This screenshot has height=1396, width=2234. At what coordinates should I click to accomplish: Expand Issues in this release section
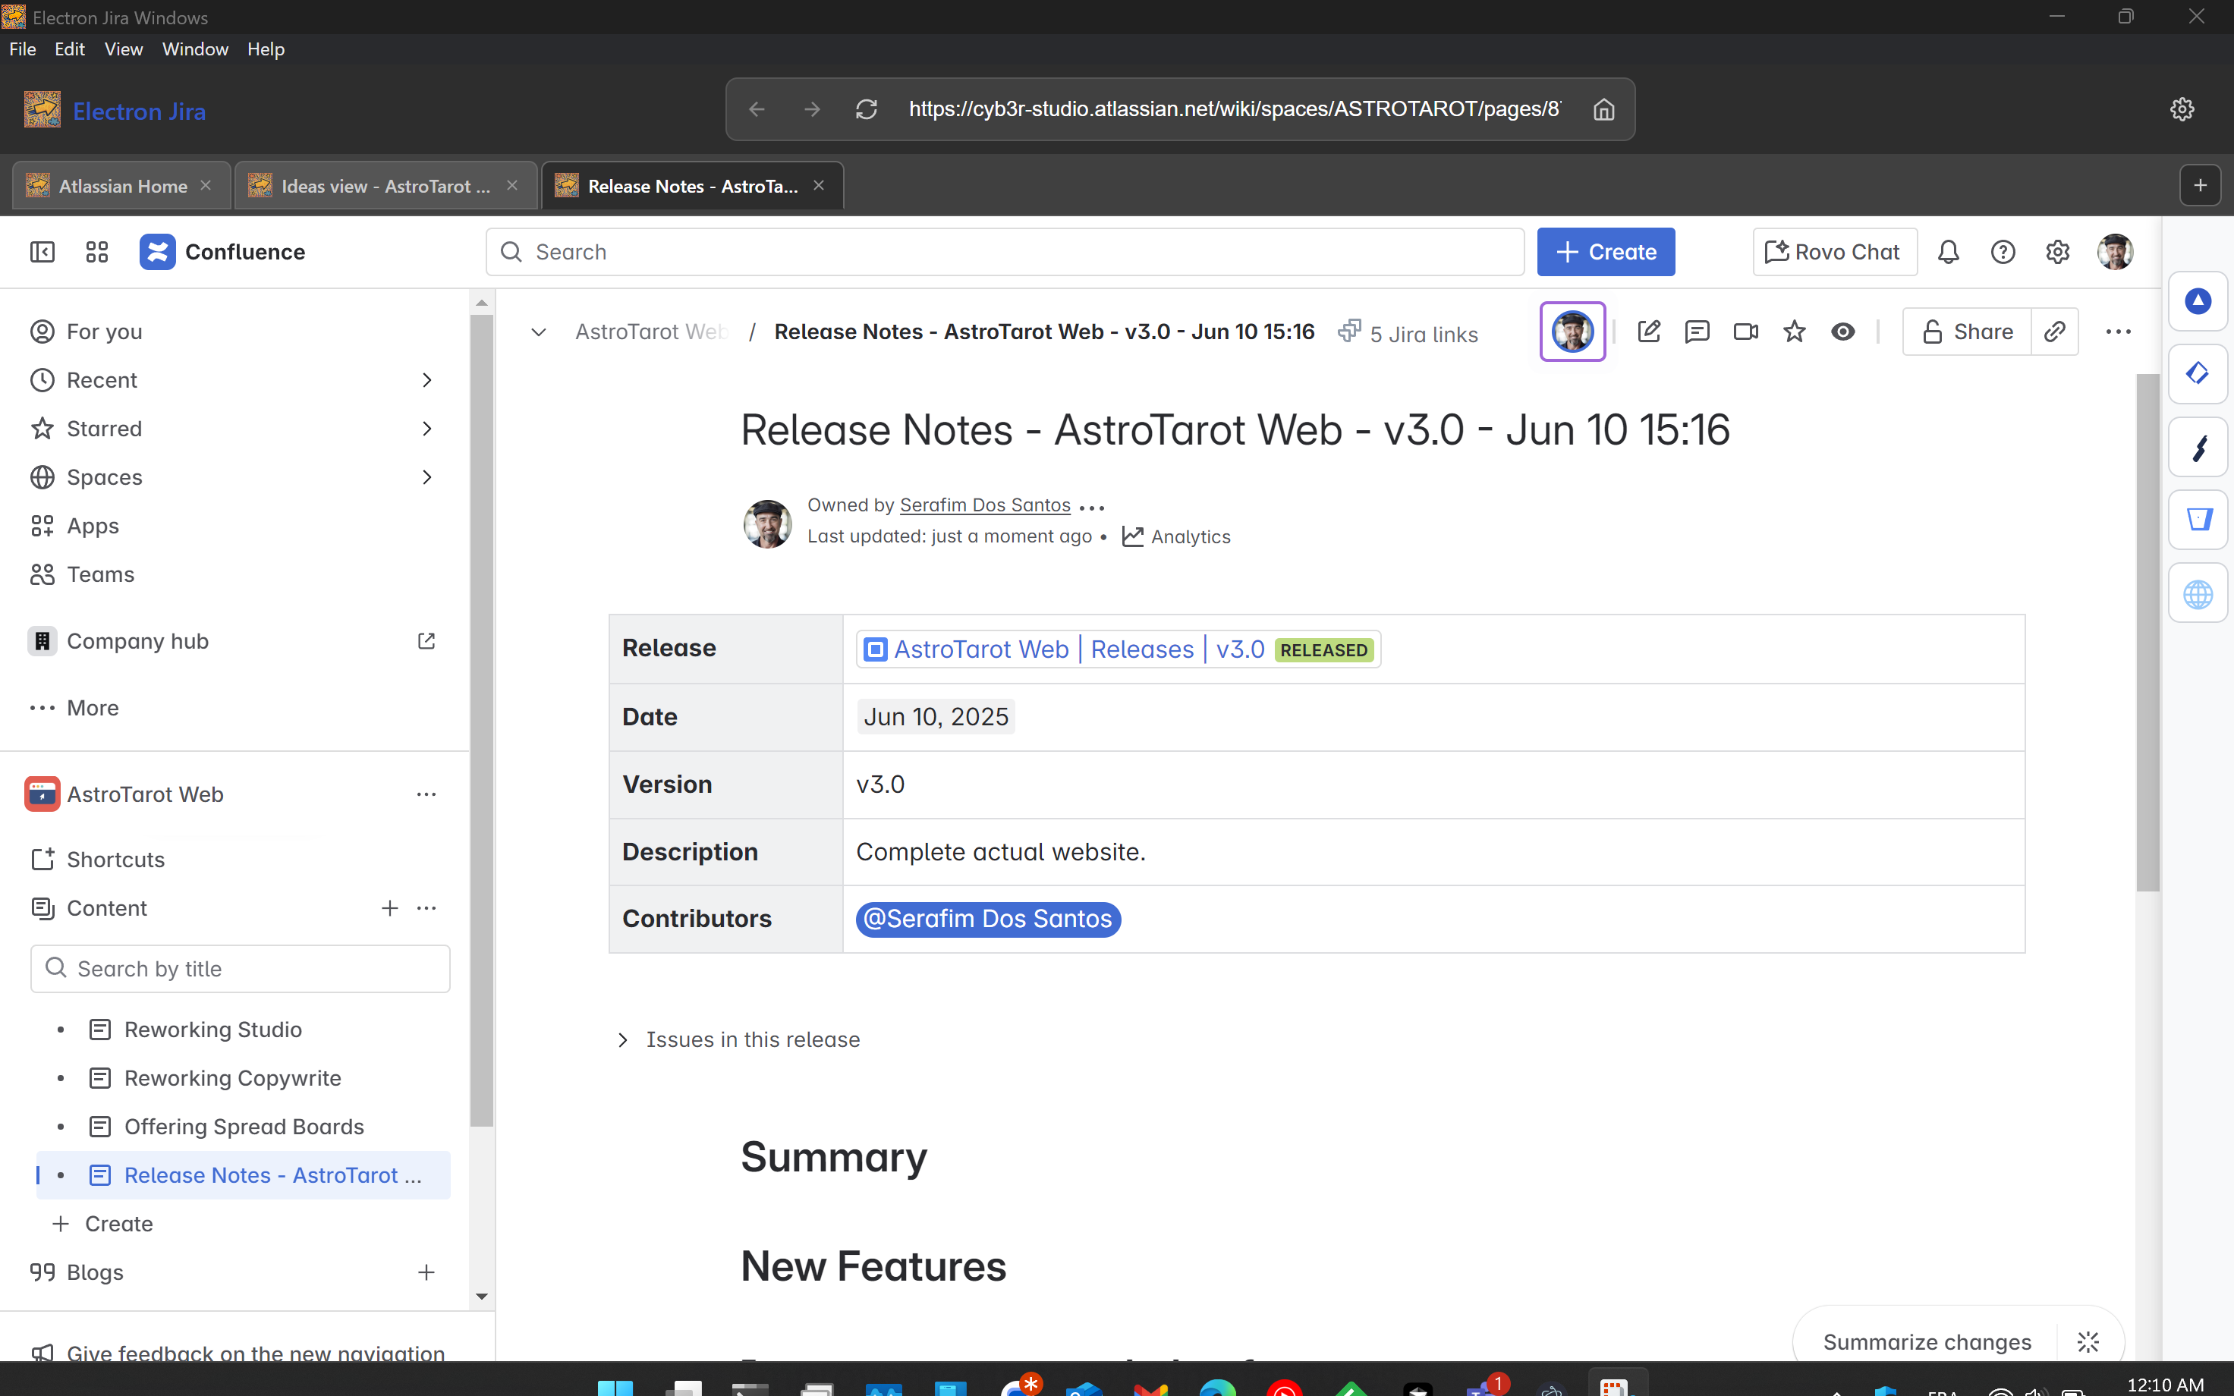click(622, 1039)
